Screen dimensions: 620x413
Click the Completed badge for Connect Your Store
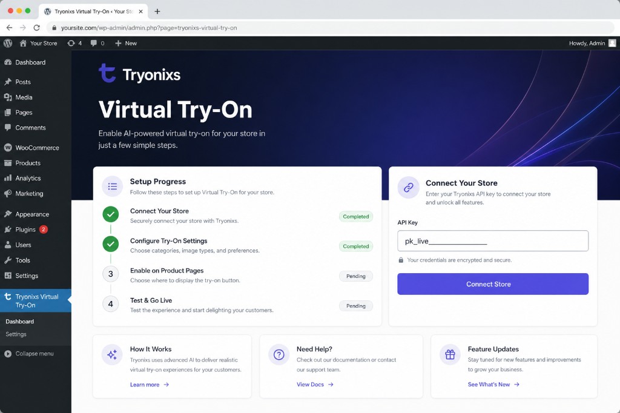[x=356, y=216]
